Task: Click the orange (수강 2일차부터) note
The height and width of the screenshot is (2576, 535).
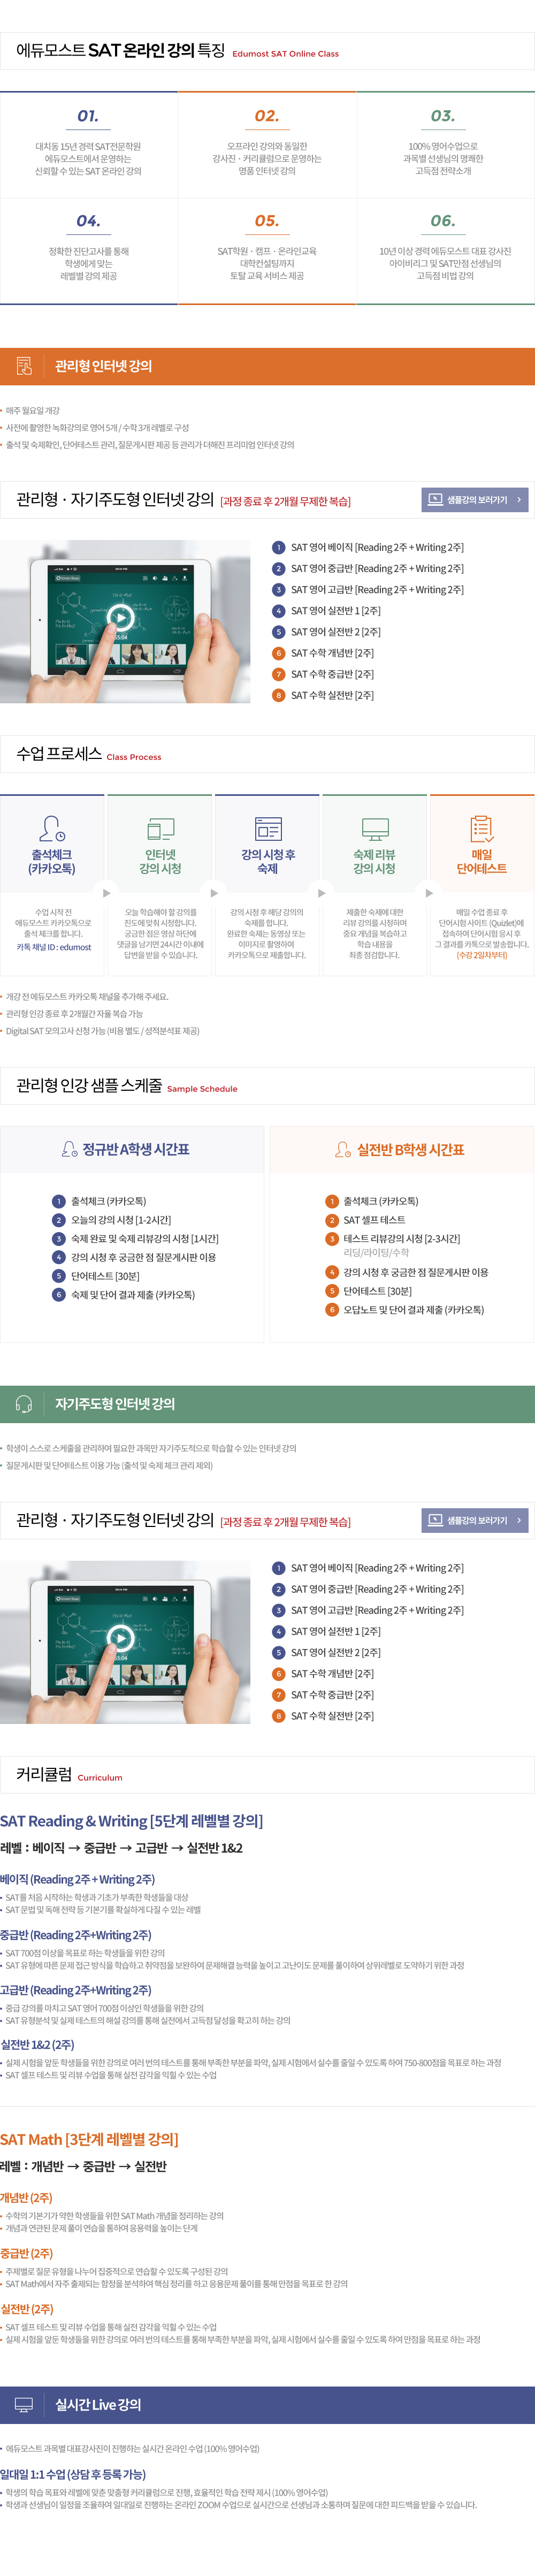Action: click(482, 955)
